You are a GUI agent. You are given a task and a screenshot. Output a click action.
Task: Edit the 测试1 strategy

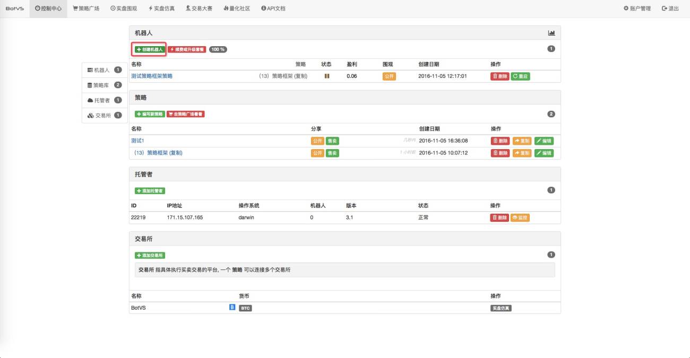(544, 141)
